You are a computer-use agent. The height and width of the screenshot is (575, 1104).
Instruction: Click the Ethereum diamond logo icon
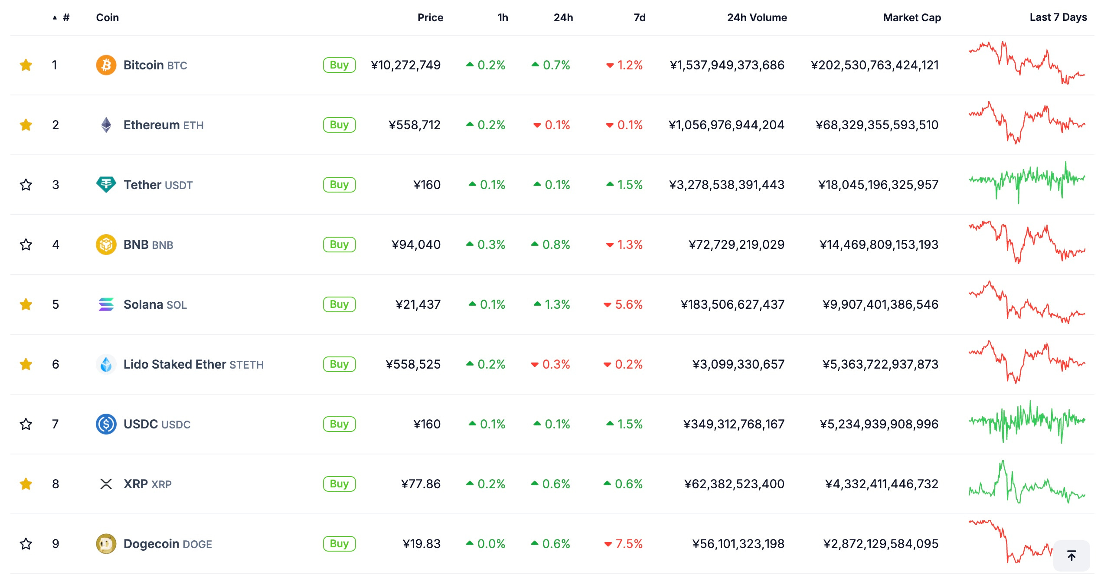pos(106,125)
